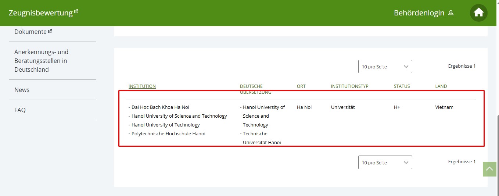This screenshot has width=499, height=196.
Task: Open the lower '10 pro Seite' dropdown
Action: click(385, 163)
